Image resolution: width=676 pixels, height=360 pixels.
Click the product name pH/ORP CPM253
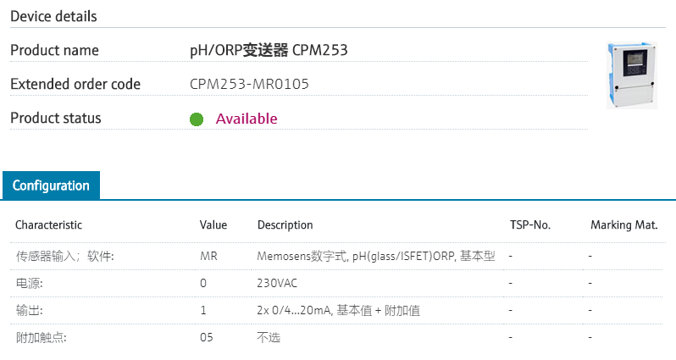point(269,51)
